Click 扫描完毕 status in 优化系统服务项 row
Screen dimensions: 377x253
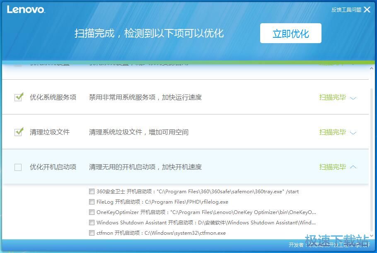tap(332, 97)
